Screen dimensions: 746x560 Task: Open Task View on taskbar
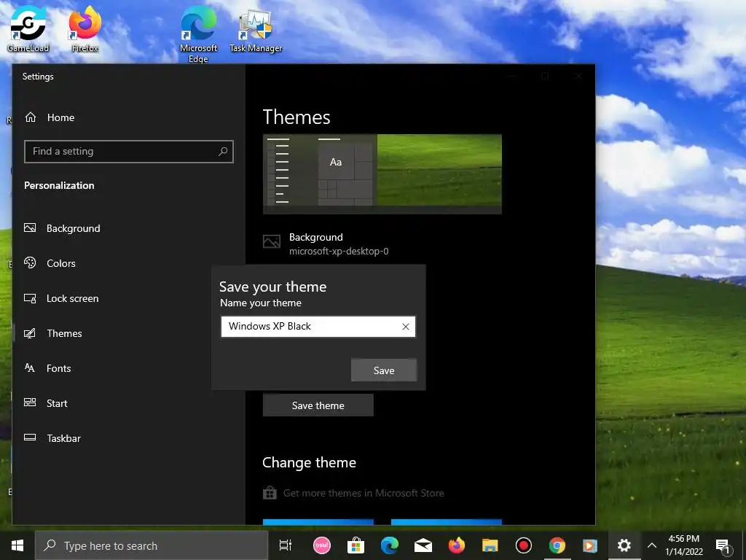click(285, 545)
